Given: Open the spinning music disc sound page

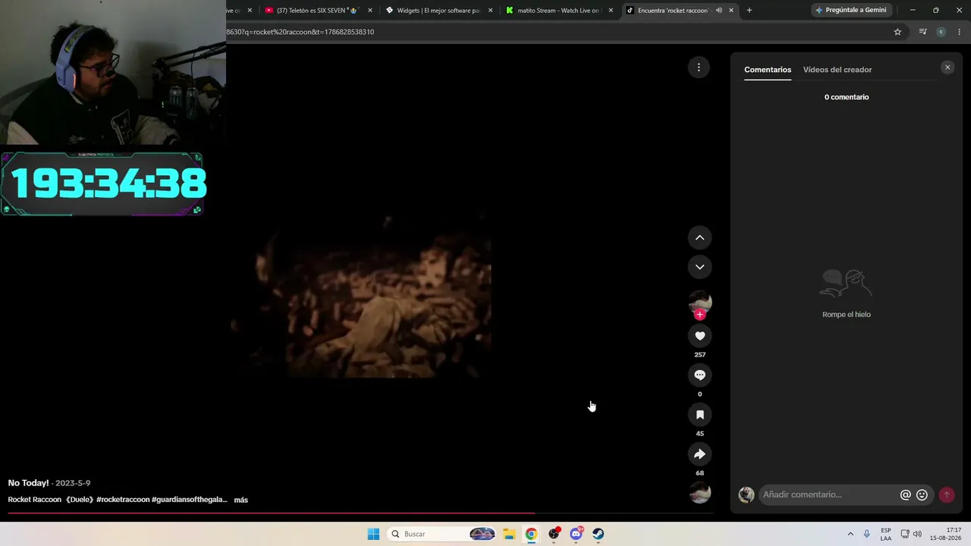Looking at the screenshot, I should [x=699, y=493].
